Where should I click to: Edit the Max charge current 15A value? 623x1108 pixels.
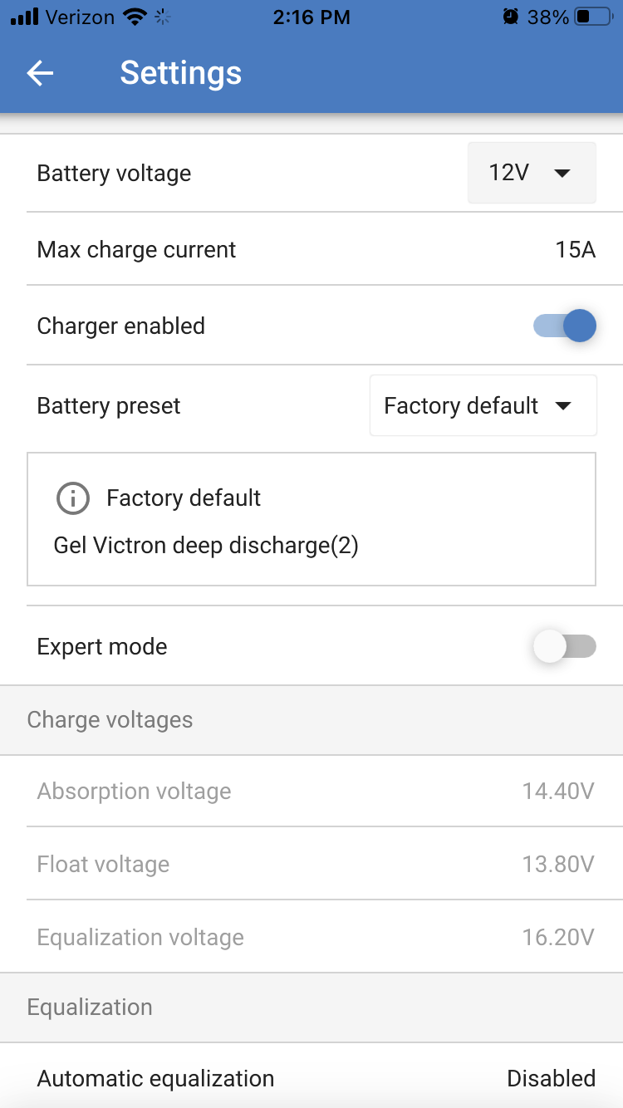pos(576,249)
